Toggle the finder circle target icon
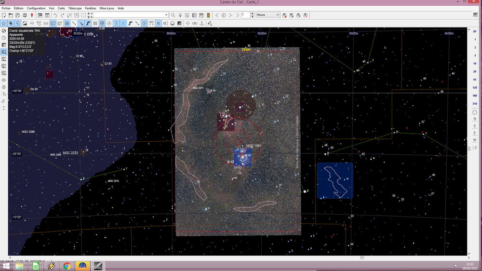 coord(144,23)
